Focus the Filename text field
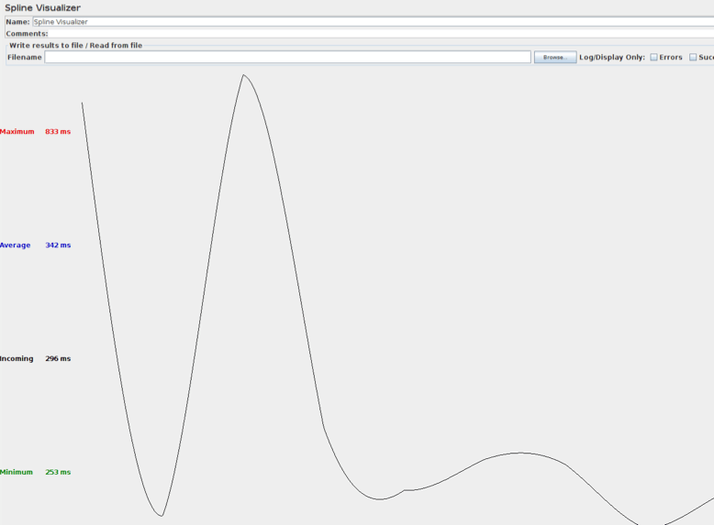The image size is (714, 525). tap(287, 58)
